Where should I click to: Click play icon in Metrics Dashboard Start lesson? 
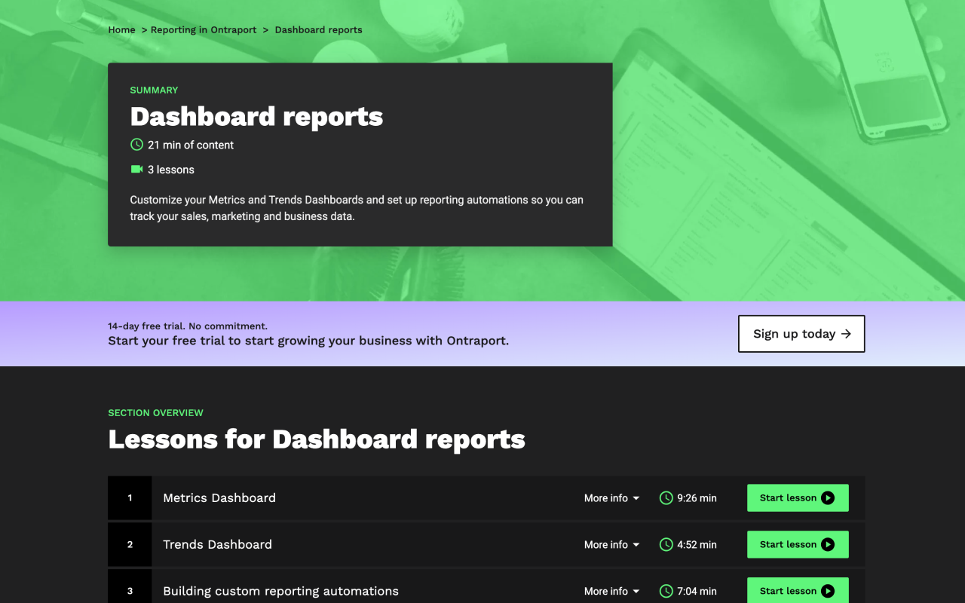pyautogui.click(x=828, y=498)
